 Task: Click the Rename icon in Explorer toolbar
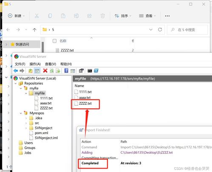[76, 16]
